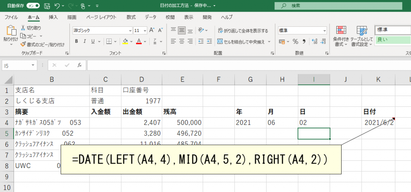Click the Undo arrow icon
Viewport: 411px width, 192px height.
(57, 6)
